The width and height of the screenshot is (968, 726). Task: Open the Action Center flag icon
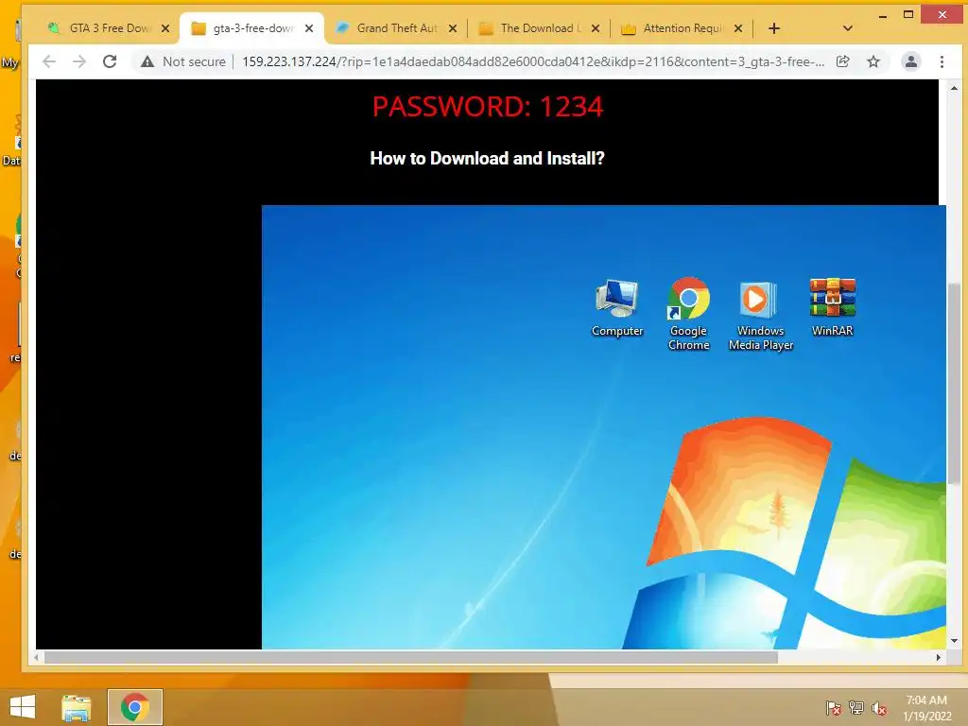point(833,708)
